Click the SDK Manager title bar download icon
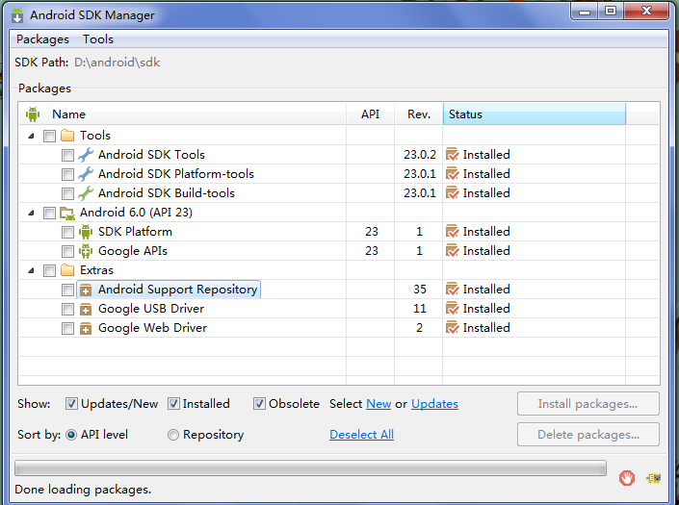Viewport: 679px width, 505px height. (x=17, y=14)
